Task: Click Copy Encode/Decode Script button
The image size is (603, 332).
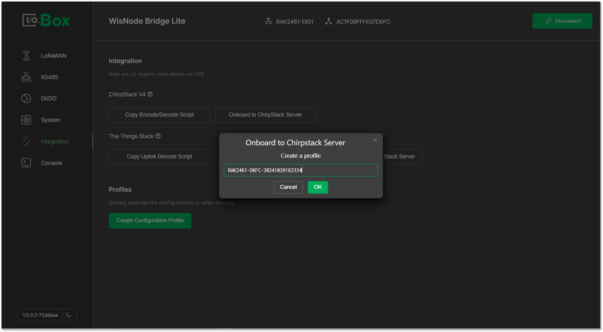Action: [159, 115]
